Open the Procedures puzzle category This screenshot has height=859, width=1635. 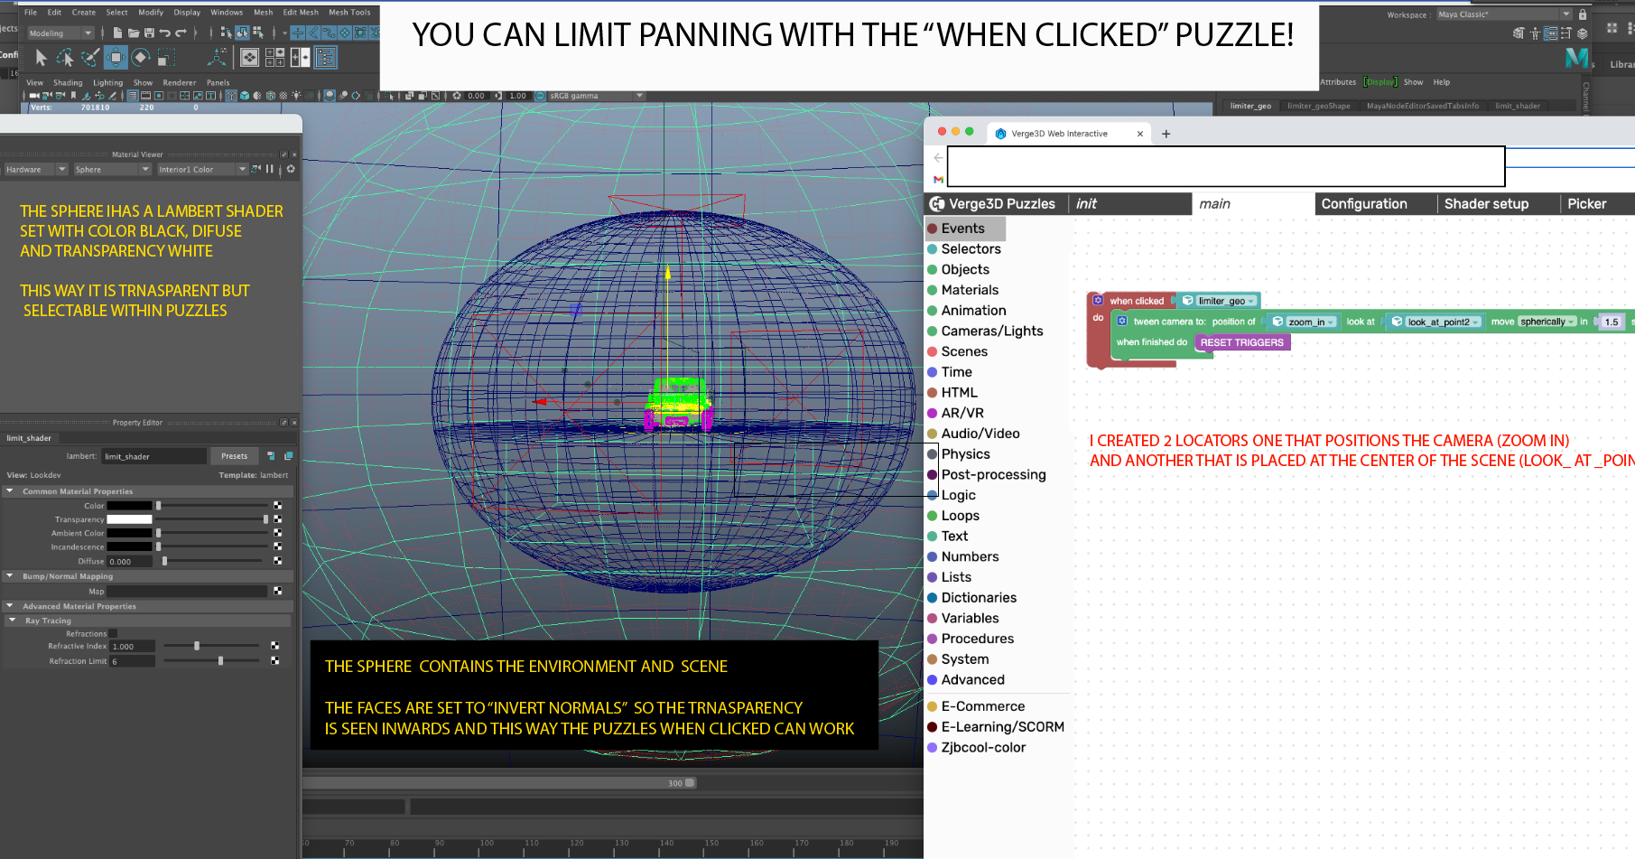point(977,639)
